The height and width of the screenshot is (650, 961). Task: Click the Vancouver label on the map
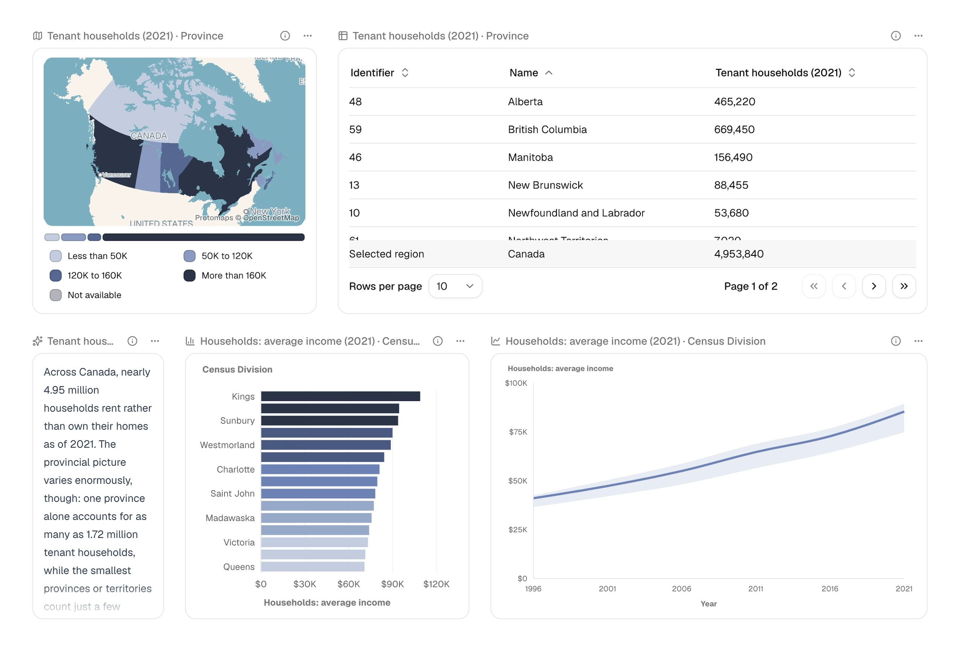pyautogui.click(x=116, y=175)
